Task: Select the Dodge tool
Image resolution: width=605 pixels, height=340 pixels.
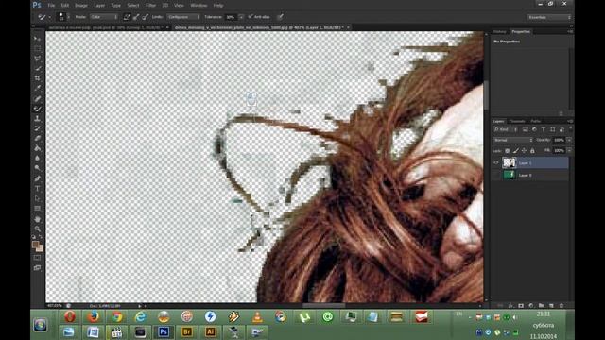Action: pyautogui.click(x=38, y=168)
